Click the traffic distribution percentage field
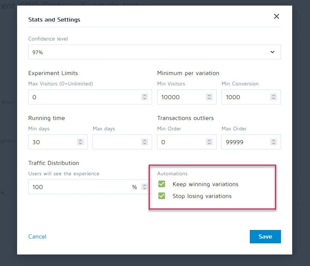Screen dimensions: 310x266 [x=80, y=187]
